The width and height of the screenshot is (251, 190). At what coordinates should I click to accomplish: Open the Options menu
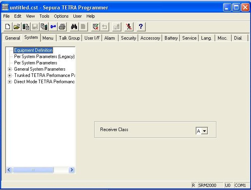coord(61,16)
